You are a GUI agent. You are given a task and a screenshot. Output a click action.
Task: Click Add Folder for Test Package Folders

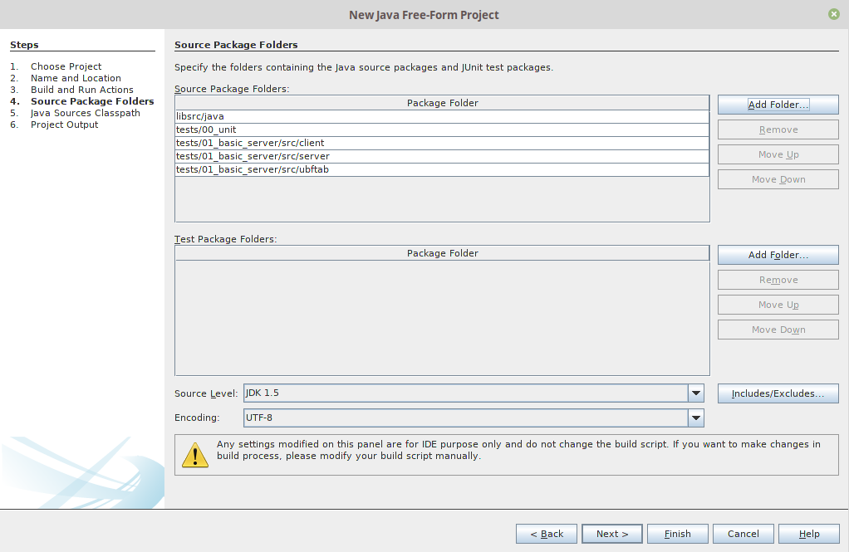(778, 255)
